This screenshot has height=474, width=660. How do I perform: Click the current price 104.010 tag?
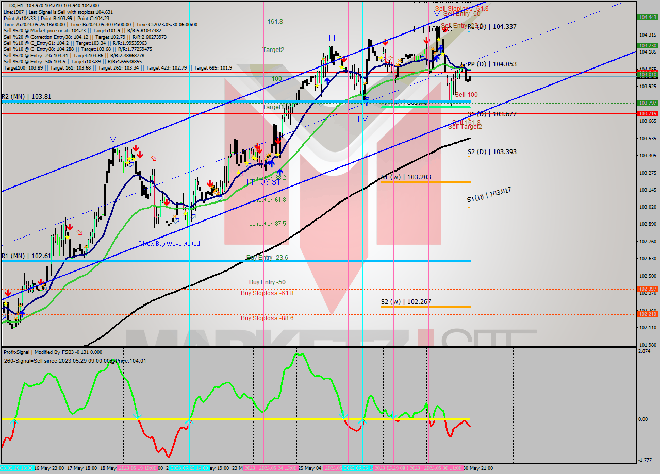click(648, 75)
